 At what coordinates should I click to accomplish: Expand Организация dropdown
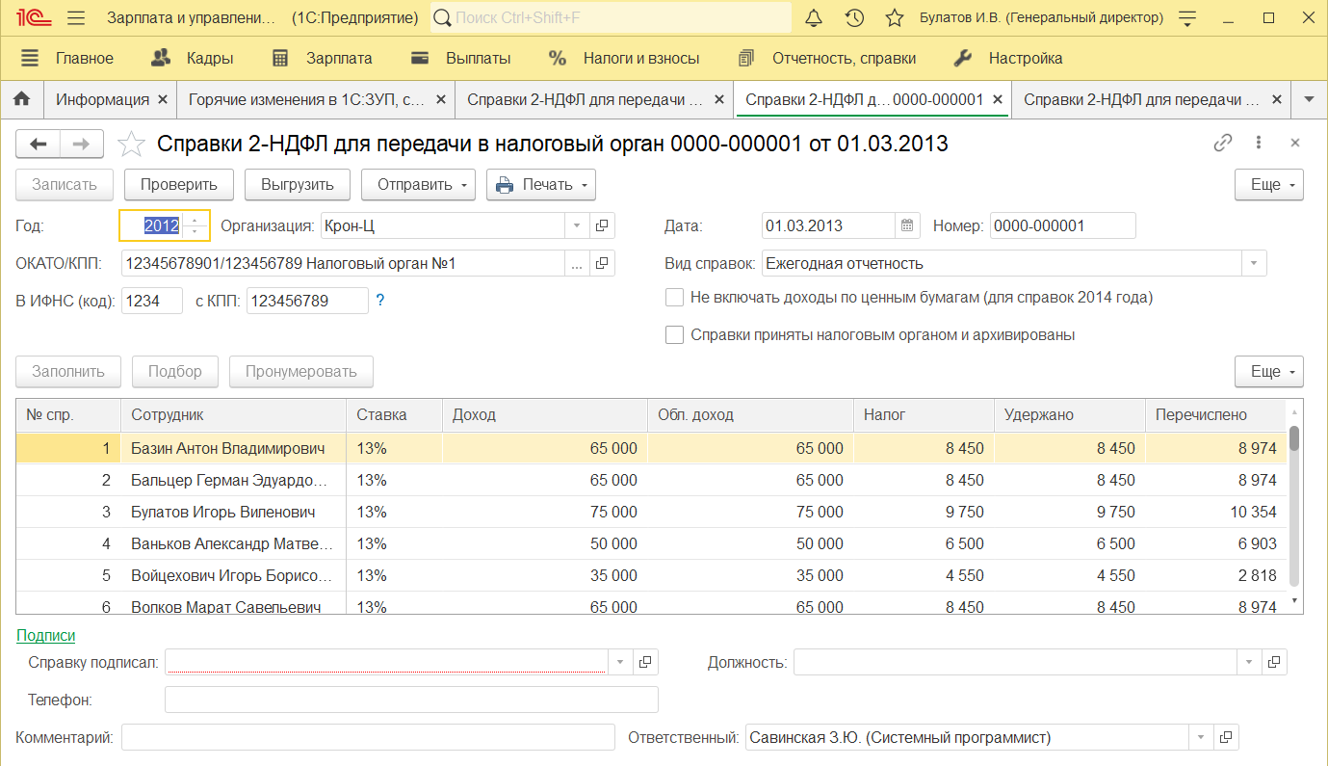(577, 225)
